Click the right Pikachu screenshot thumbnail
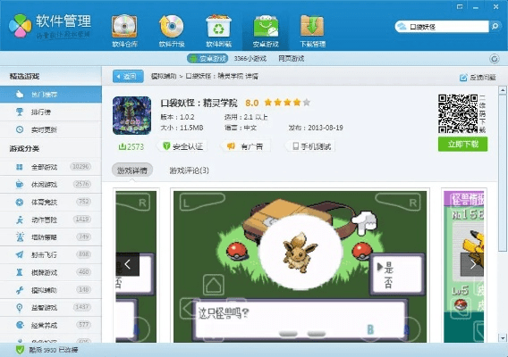 (464, 267)
